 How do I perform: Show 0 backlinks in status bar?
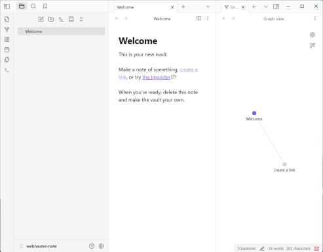pyautogui.click(x=246, y=249)
